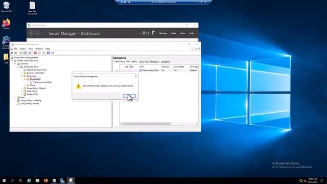Image resolution: width=327 pixels, height=184 pixels.
Task: Expand the Group Policy Objects node
Action: tap(21, 88)
